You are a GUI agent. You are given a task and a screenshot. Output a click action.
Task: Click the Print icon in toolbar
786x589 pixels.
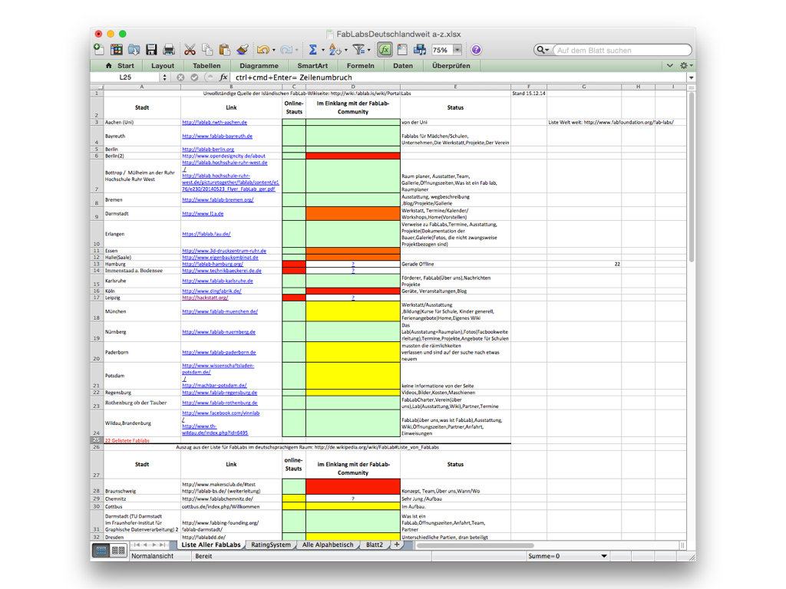[x=168, y=50]
